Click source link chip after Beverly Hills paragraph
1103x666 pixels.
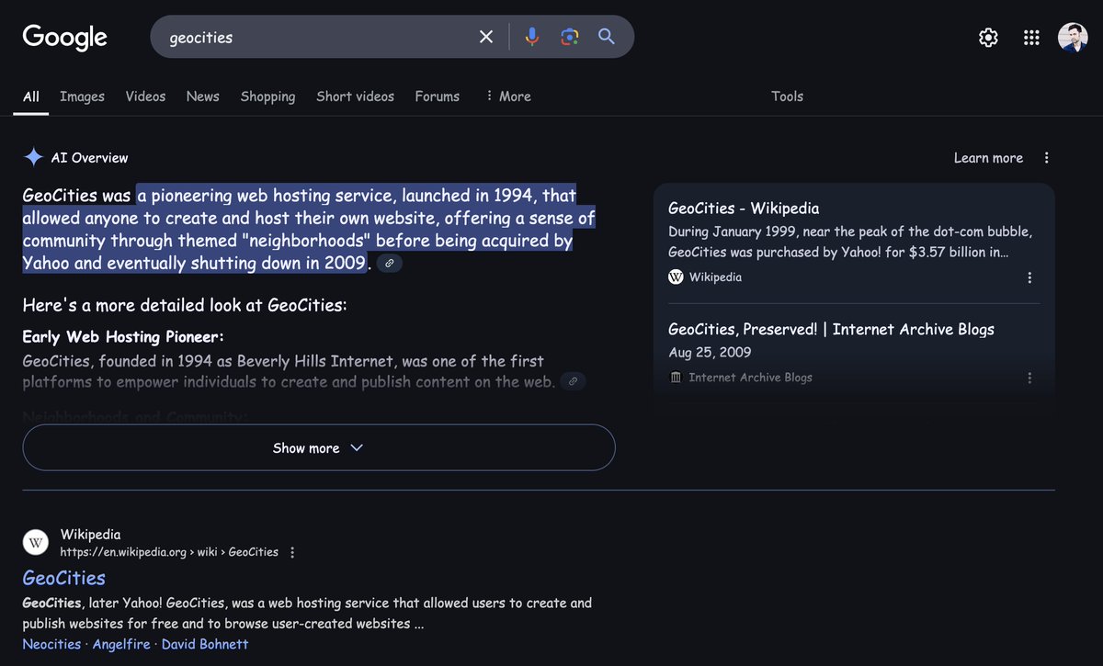point(573,381)
